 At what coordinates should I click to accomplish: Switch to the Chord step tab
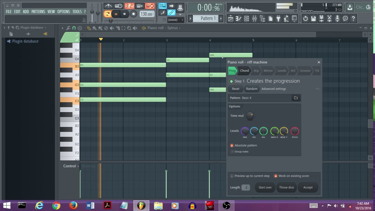tap(244, 71)
